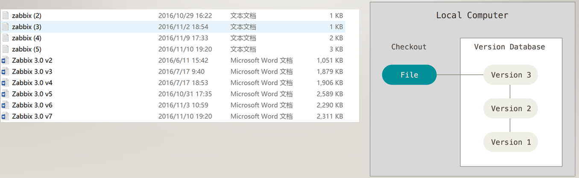Click the text file icon of zabbix (3)

(5, 26)
